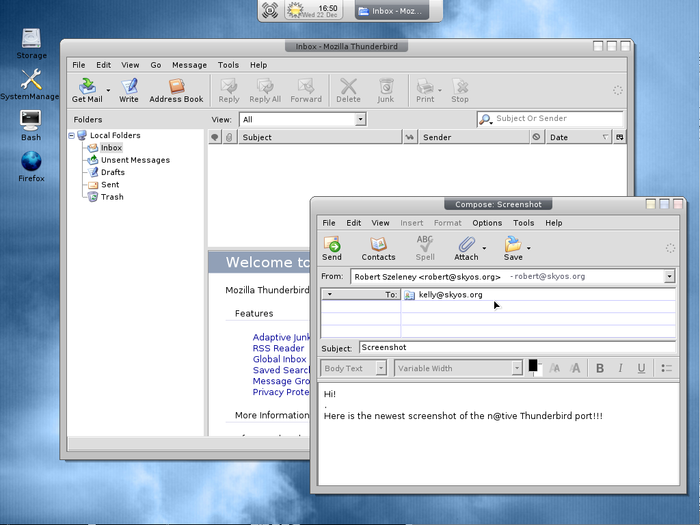This screenshot has height=525, width=700.
Task: Click the Stop toolbar icon
Action: pos(460,90)
